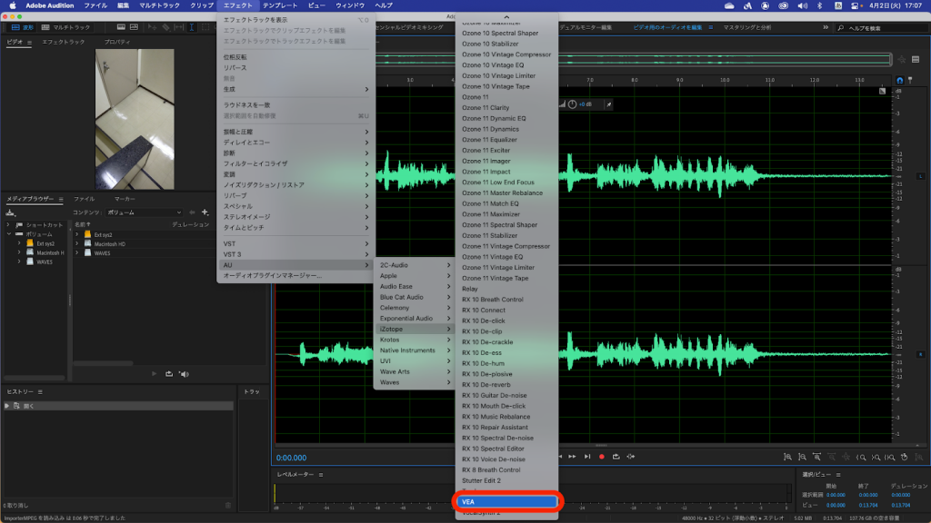Choose RX 10 De-click plugin

pyautogui.click(x=506, y=321)
